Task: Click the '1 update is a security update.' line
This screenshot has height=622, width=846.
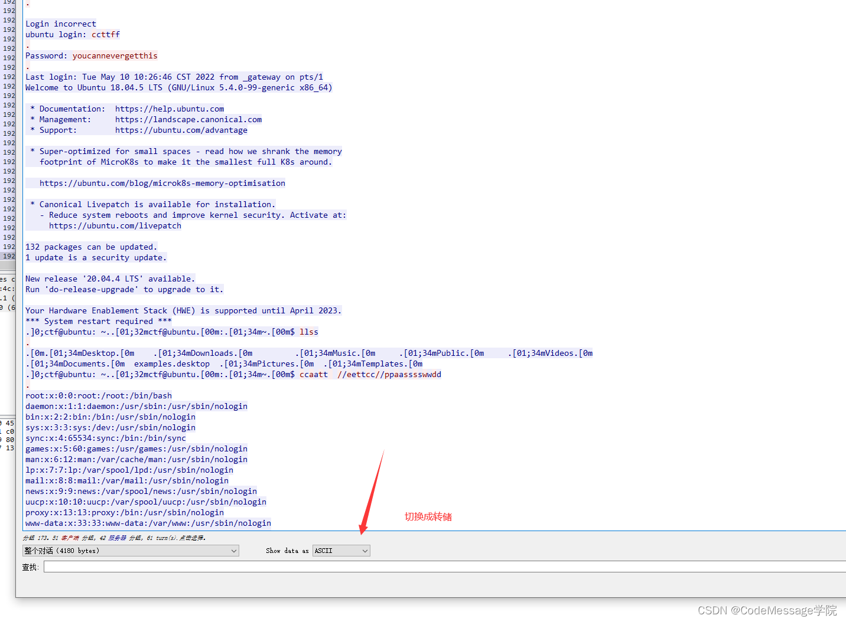Action: (x=96, y=257)
